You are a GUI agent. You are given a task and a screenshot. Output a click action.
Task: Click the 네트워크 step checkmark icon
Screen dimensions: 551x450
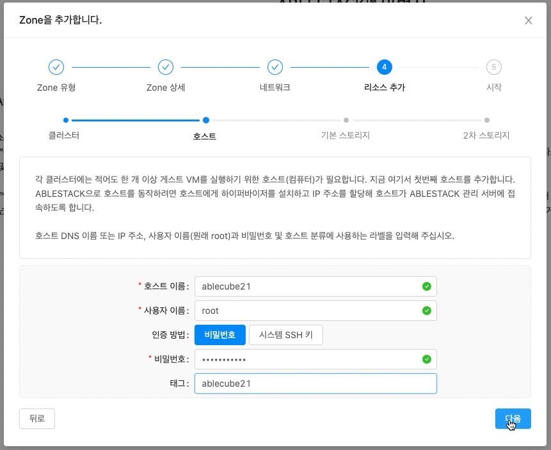pyautogui.click(x=275, y=67)
